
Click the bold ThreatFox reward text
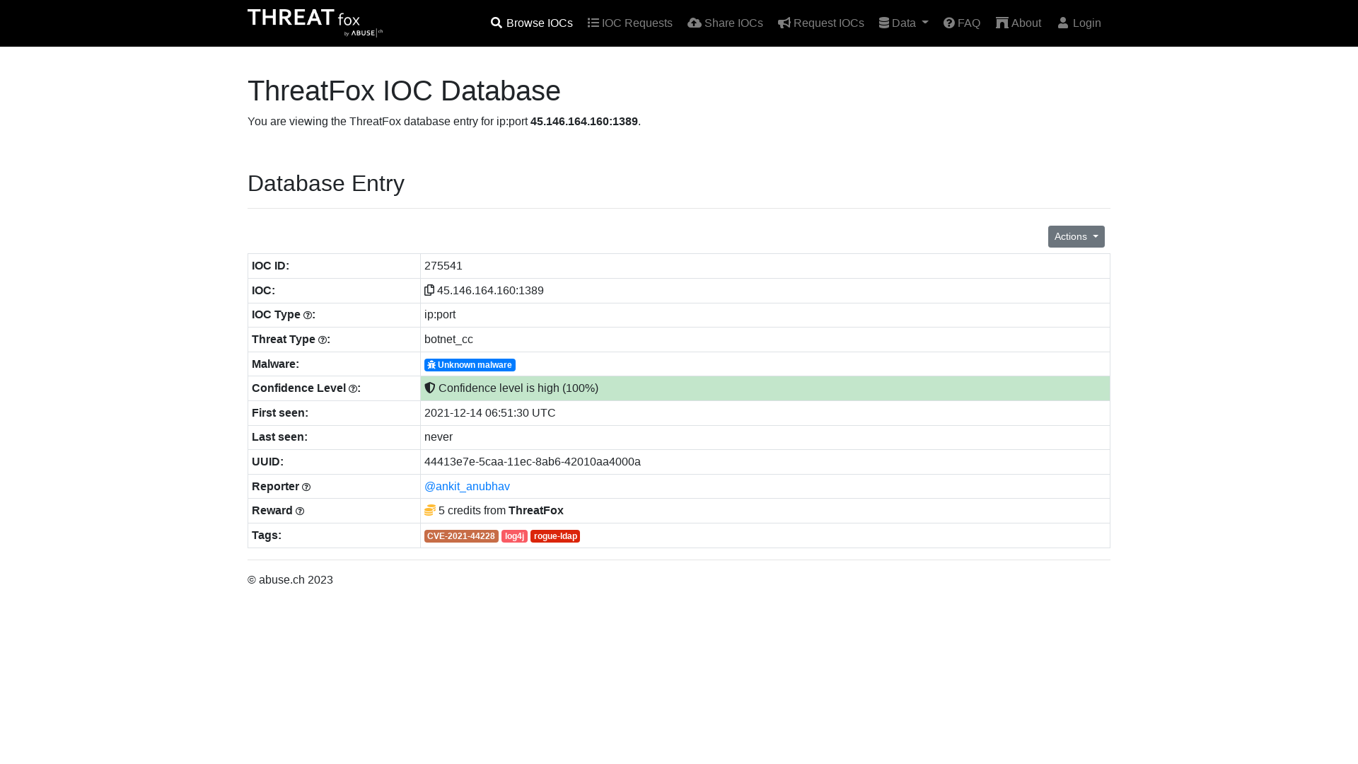tap(536, 511)
